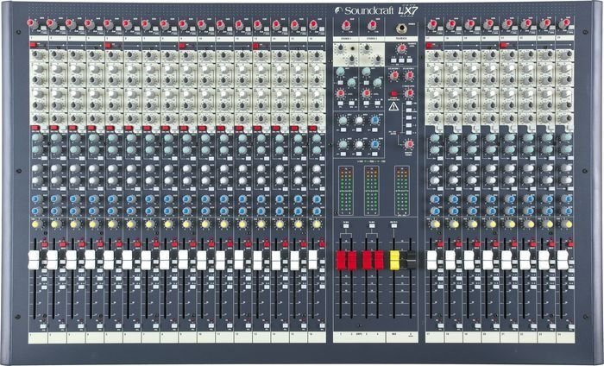Image resolution: width=604 pixels, height=366 pixels.
Task: Click the leftmost LED level meter
Action: click(346, 191)
